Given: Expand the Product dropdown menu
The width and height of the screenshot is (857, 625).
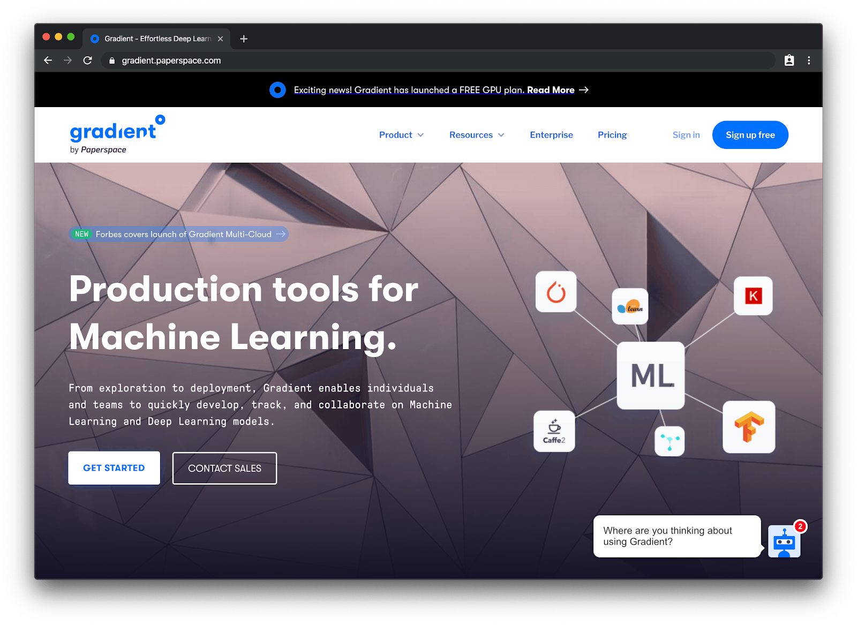Looking at the screenshot, I should click(401, 135).
